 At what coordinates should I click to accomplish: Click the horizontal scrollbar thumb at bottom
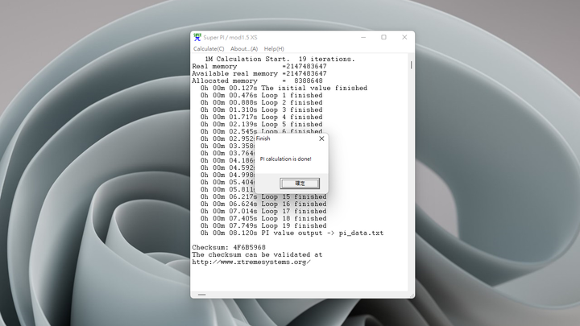201,295
